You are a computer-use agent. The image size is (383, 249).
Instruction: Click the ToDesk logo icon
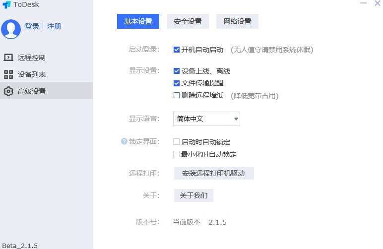(x=7, y=5)
